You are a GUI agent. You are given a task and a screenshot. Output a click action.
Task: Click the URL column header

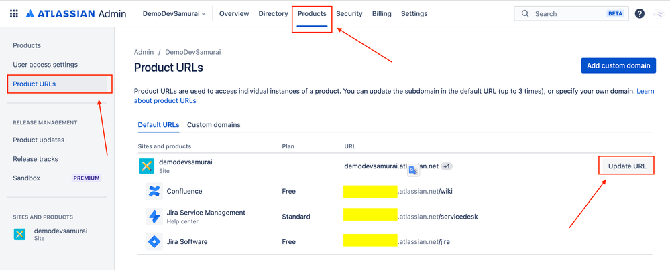[350, 146]
